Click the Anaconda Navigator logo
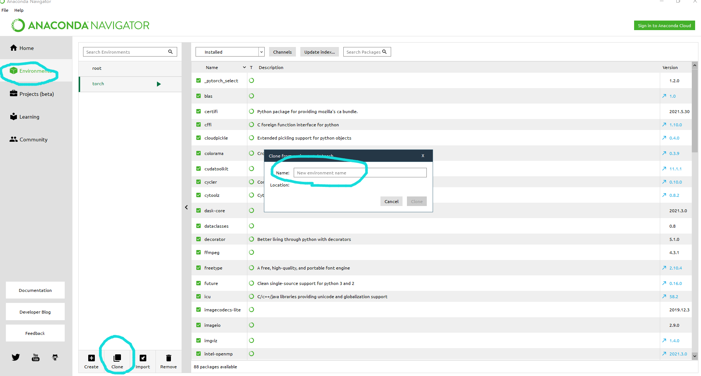Image resolution: width=701 pixels, height=376 pixels. click(x=80, y=25)
